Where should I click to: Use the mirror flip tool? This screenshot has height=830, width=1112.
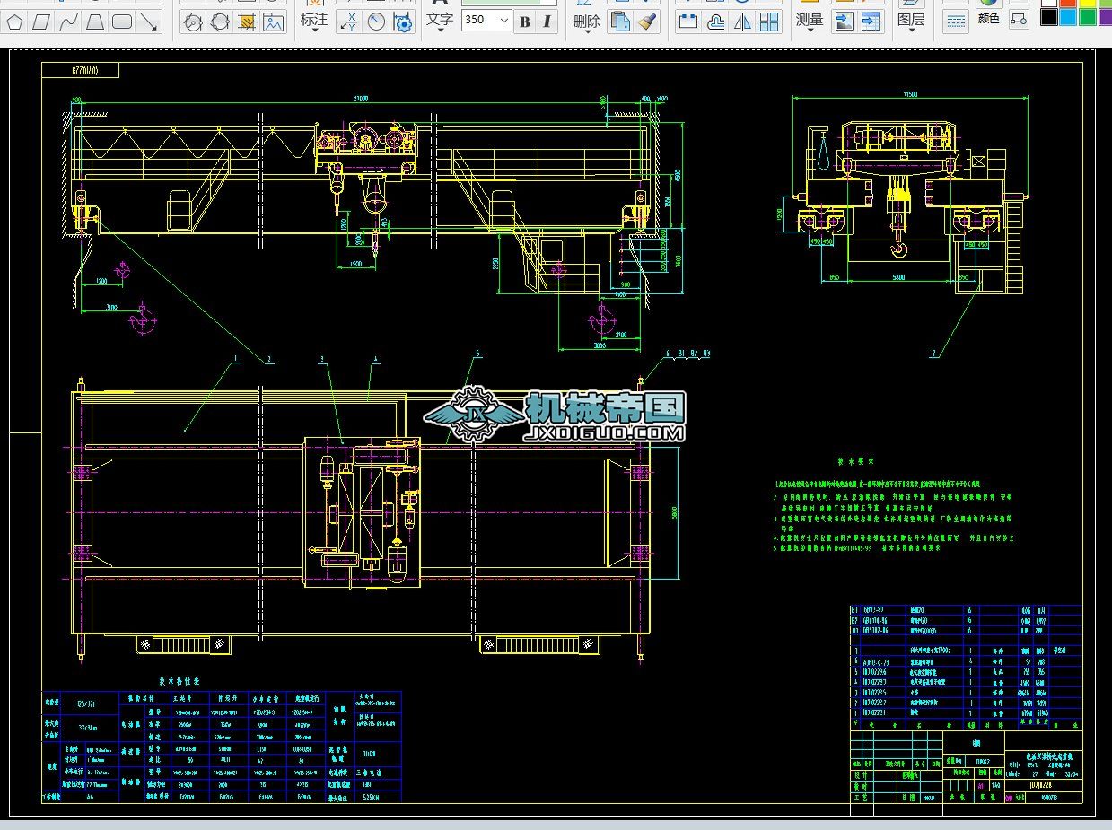(x=742, y=22)
